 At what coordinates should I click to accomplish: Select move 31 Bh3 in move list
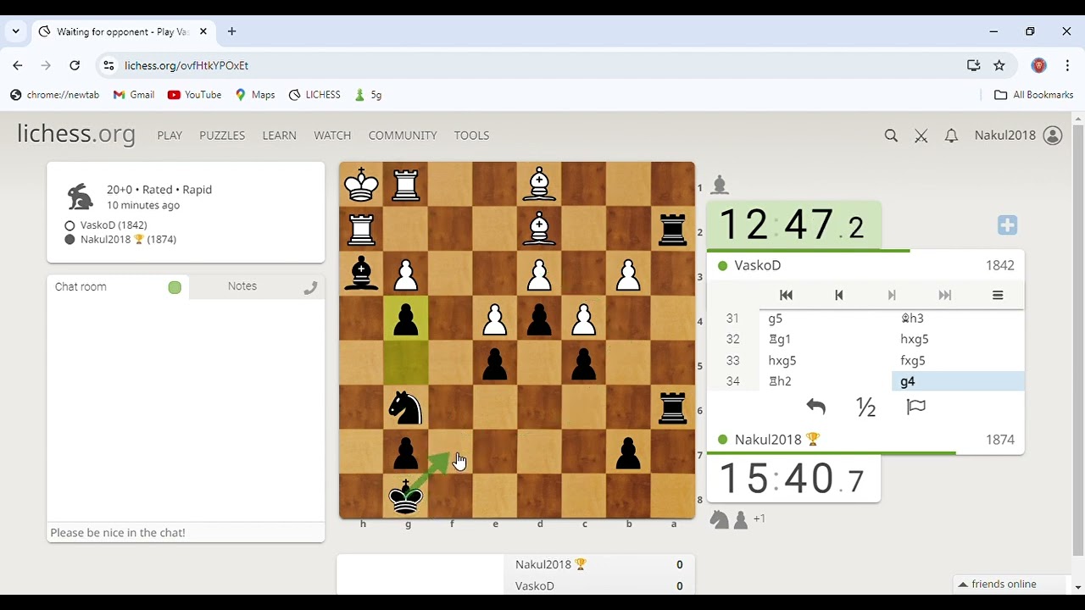(x=958, y=318)
